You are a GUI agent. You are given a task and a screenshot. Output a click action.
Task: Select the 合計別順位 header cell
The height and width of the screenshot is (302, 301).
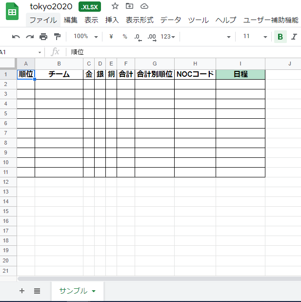[x=155, y=74]
